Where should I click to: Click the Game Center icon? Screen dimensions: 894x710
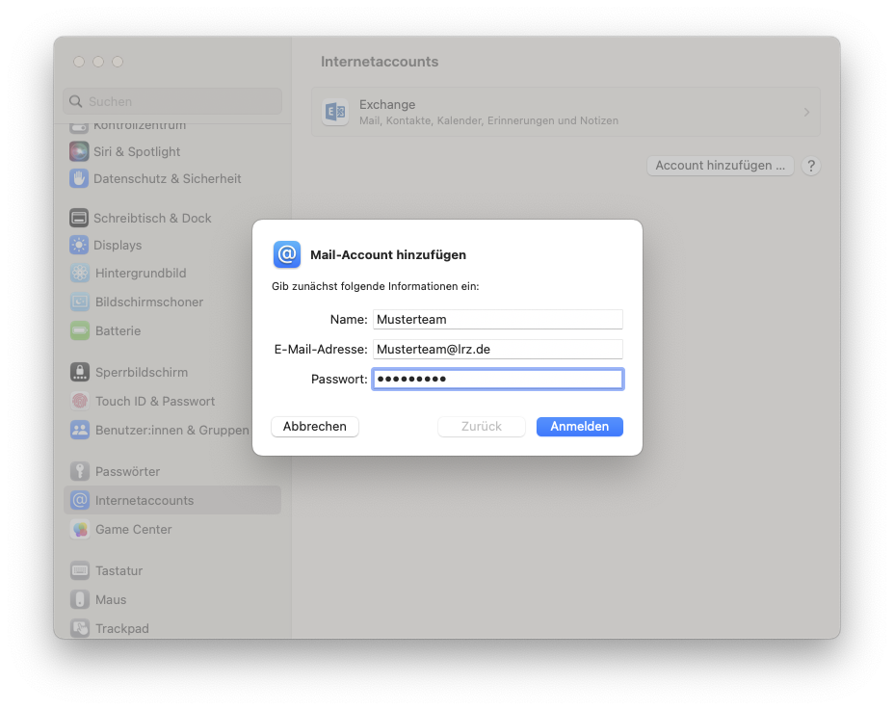point(79,529)
